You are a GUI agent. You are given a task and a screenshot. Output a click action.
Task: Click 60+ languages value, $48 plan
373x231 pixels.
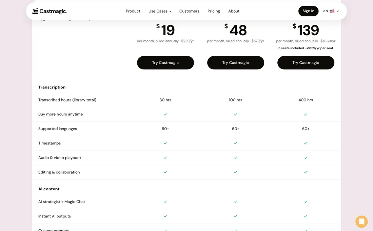[236, 129]
